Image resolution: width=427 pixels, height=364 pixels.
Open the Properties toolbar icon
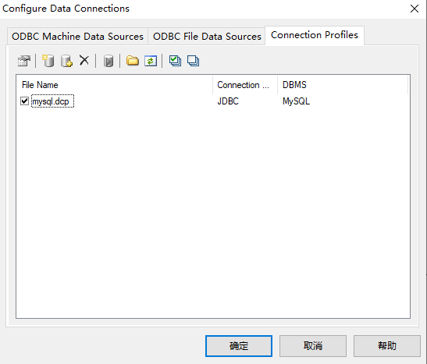[x=24, y=61]
